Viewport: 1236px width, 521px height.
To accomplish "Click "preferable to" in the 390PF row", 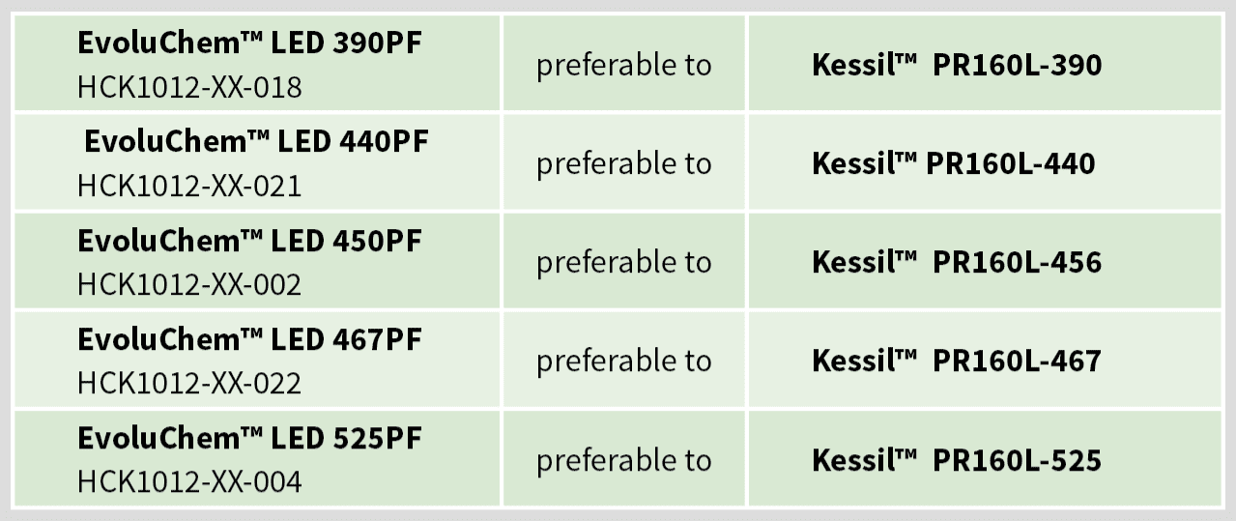I will coord(623,66).
